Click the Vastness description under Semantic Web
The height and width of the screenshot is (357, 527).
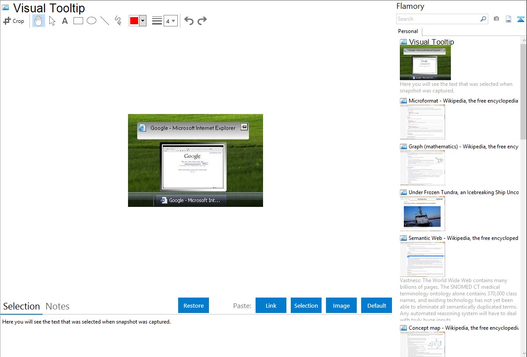pyautogui.click(x=459, y=300)
